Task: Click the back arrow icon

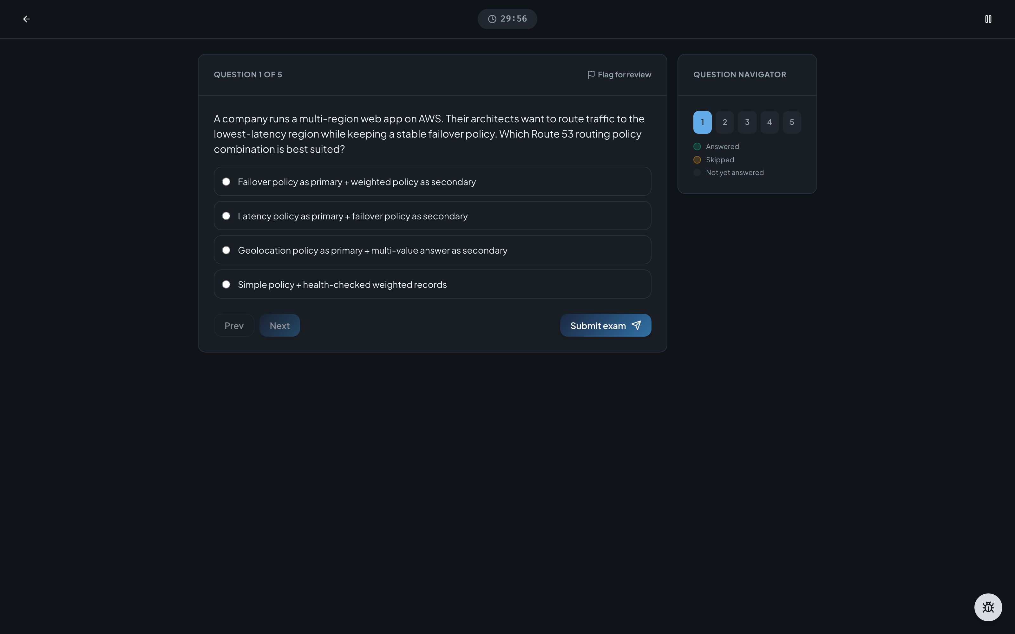Action: click(x=26, y=19)
